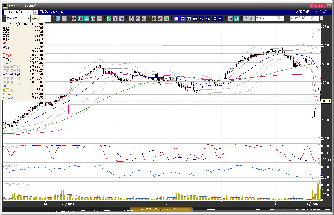
Task: Click the 終値 26915 close price row
Action: point(23,40)
